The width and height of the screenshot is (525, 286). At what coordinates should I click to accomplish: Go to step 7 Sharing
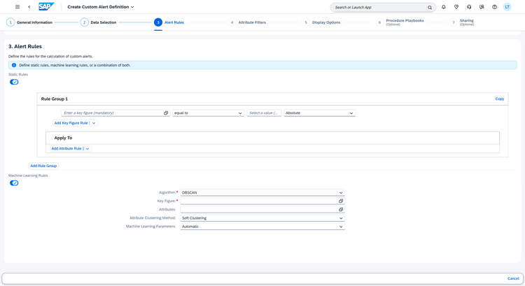[x=462, y=22]
